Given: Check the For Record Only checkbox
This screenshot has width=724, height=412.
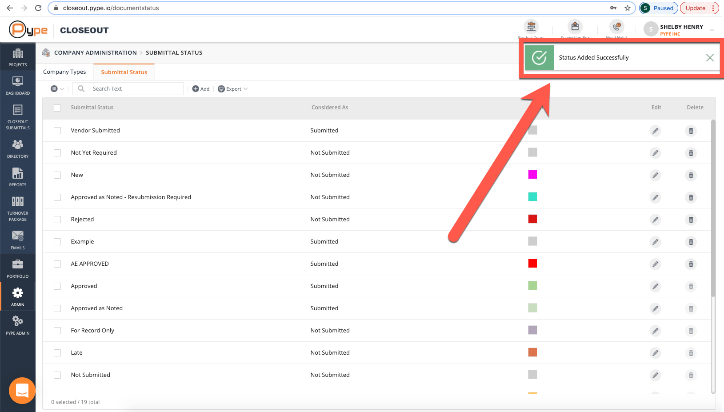Looking at the screenshot, I should 57,331.
